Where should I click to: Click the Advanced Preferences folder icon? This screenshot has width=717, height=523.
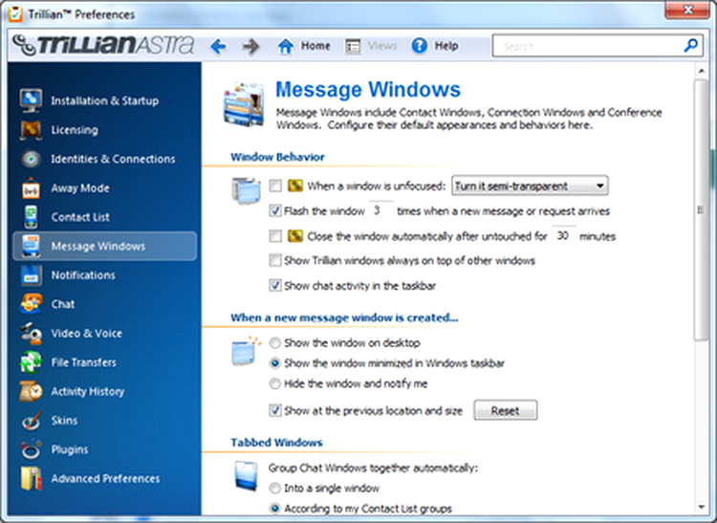[x=31, y=479]
